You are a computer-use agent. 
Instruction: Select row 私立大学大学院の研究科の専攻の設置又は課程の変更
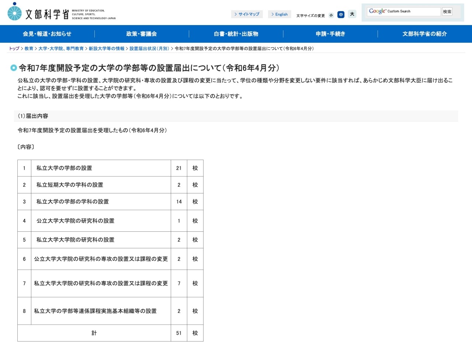(110, 283)
